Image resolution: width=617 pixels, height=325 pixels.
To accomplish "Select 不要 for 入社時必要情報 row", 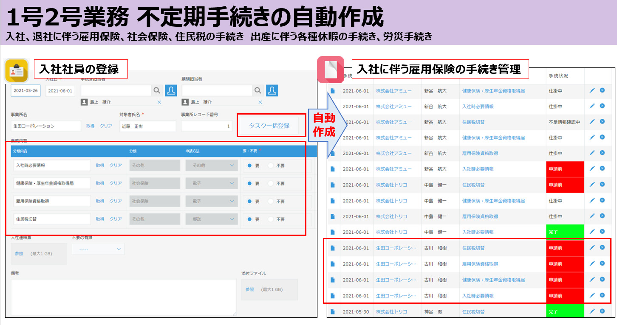I will tap(271, 166).
